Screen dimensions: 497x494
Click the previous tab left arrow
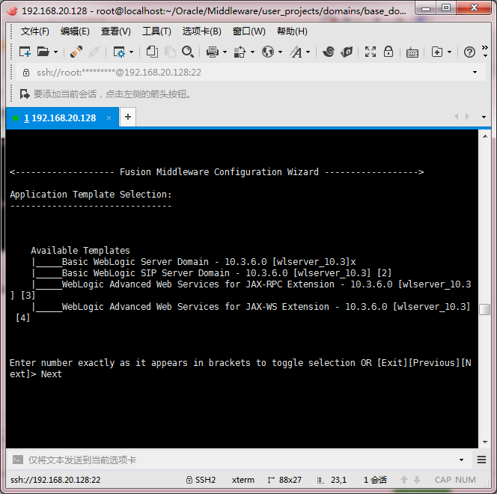click(x=456, y=117)
